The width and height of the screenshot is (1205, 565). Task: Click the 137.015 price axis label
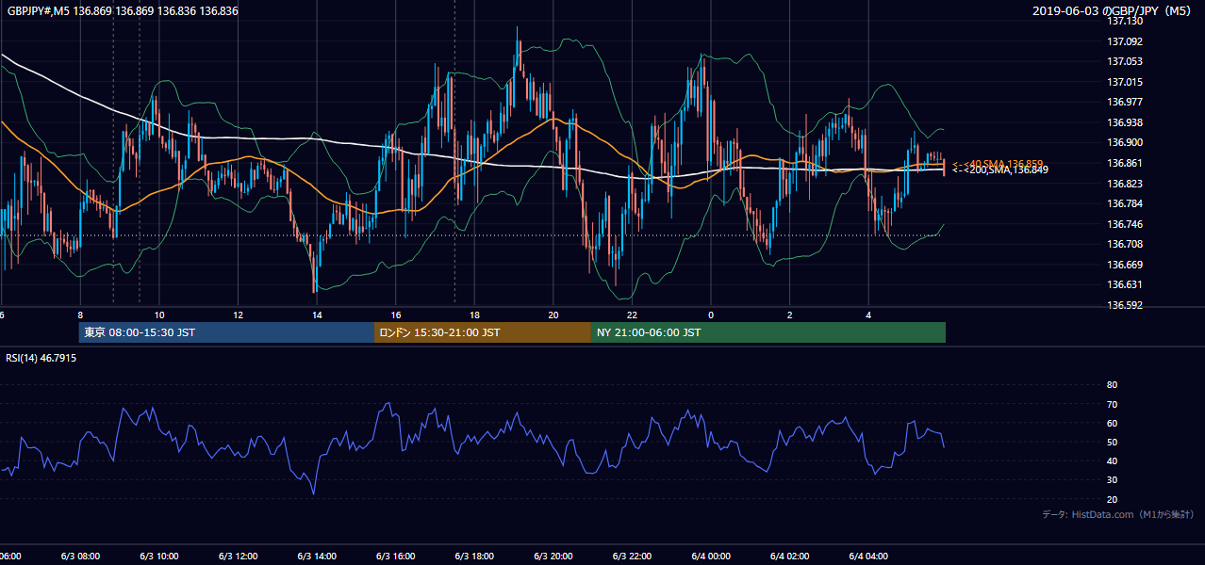click(1124, 82)
